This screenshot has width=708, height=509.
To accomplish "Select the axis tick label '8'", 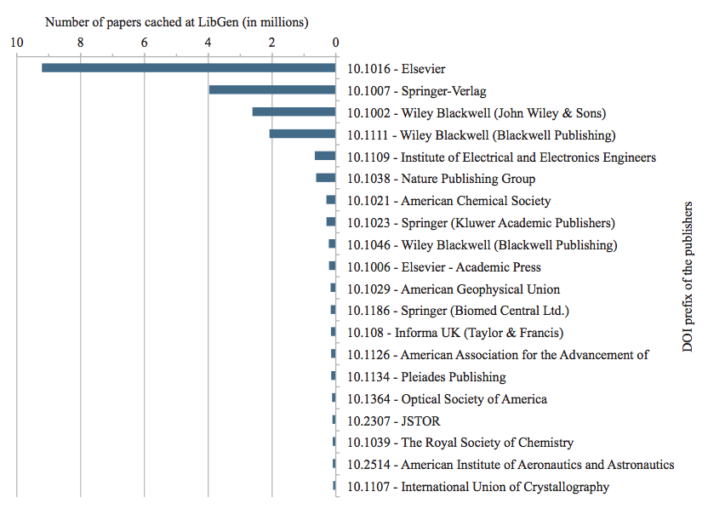I will [x=80, y=43].
